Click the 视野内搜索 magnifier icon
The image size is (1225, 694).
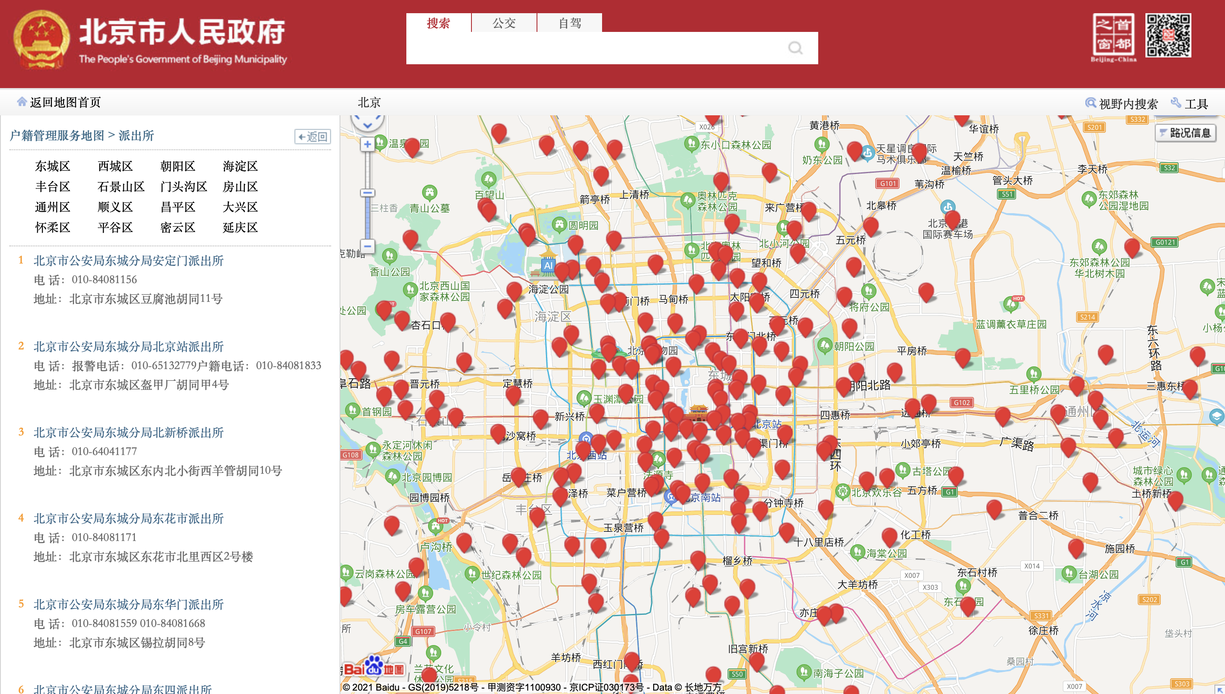coord(1090,103)
